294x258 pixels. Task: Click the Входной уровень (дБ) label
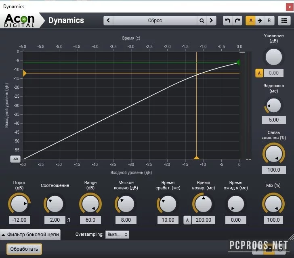coord(131,172)
